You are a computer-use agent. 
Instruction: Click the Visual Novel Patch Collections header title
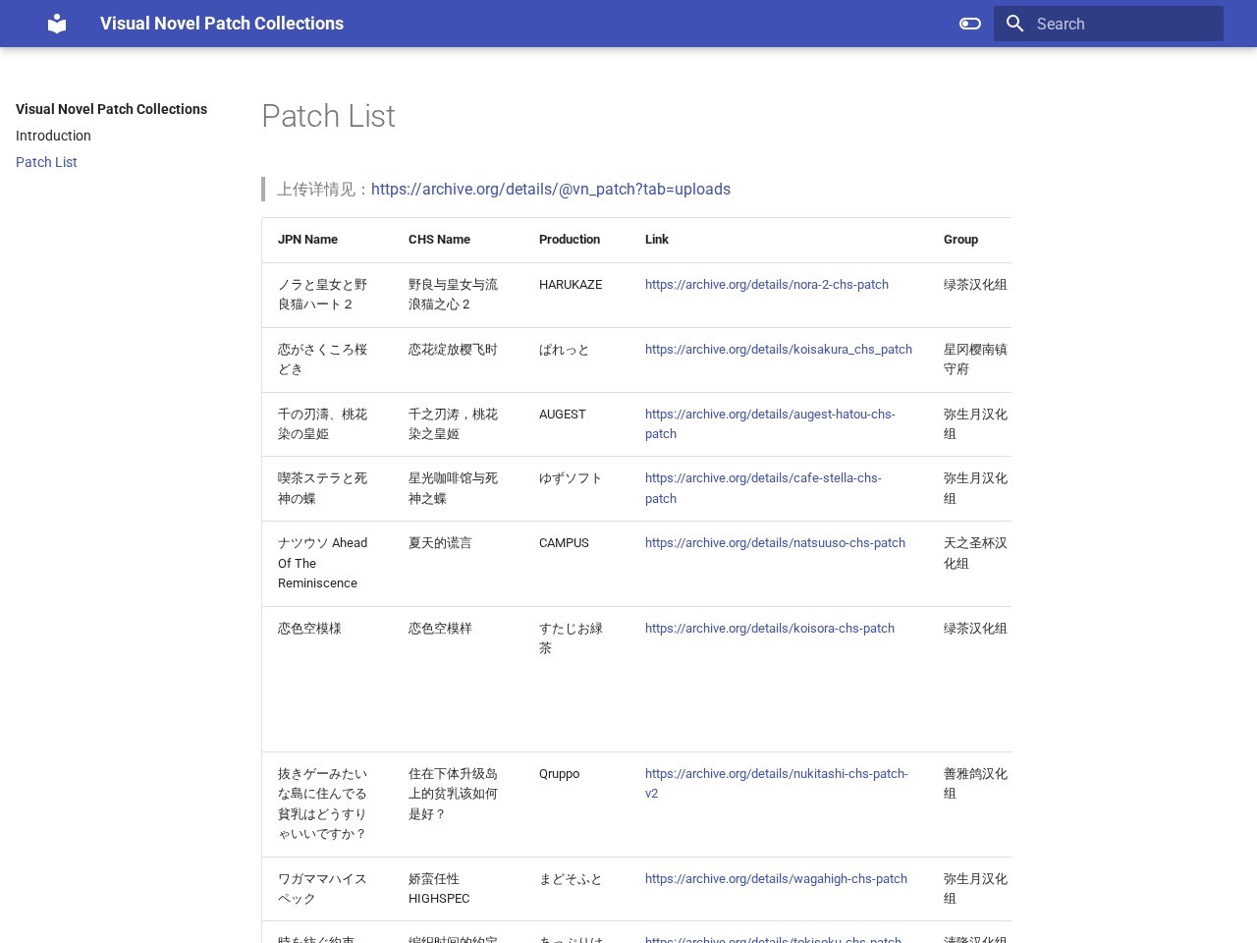pyautogui.click(x=222, y=24)
